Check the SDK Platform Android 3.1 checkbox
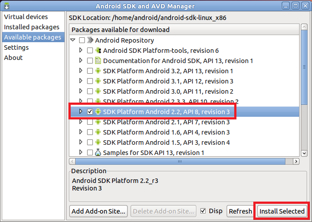312x222 pixels. point(90,81)
